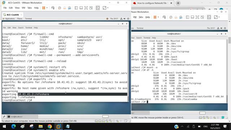Open View menu in left VMware window
This screenshot has width=231, height=130.
click(x=17, y=8)
